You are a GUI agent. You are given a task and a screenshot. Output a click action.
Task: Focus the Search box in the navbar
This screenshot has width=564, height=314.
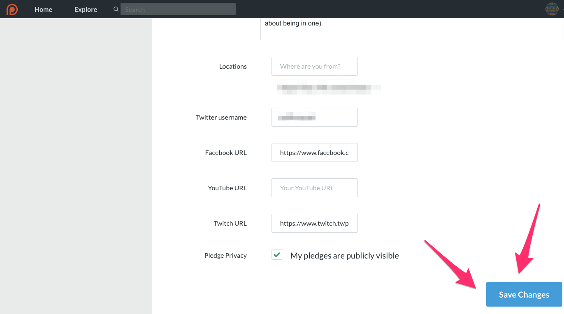pos(178,9)
